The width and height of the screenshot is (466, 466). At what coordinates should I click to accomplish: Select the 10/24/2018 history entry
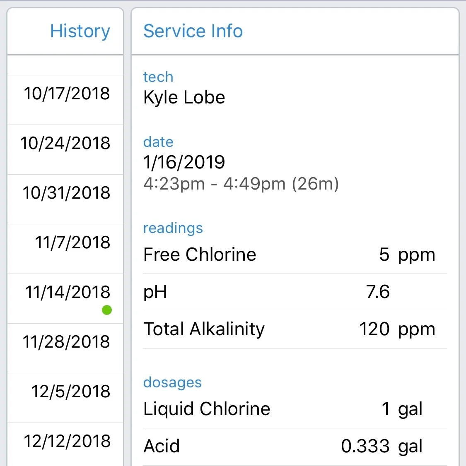[x=65, y=149]
